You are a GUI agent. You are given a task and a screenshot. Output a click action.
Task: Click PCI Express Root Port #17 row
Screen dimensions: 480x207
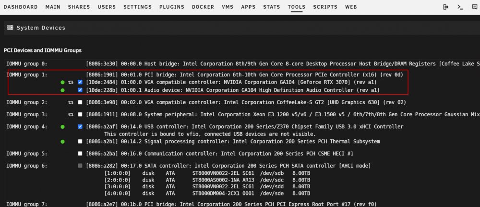[231, 204]
